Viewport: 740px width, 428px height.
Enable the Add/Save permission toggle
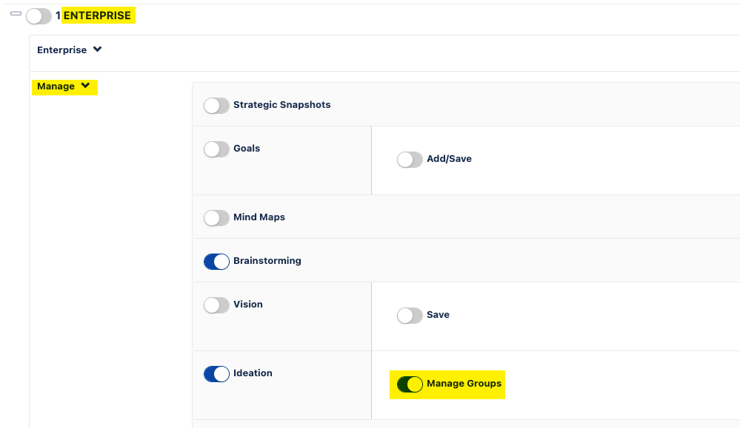410,159
